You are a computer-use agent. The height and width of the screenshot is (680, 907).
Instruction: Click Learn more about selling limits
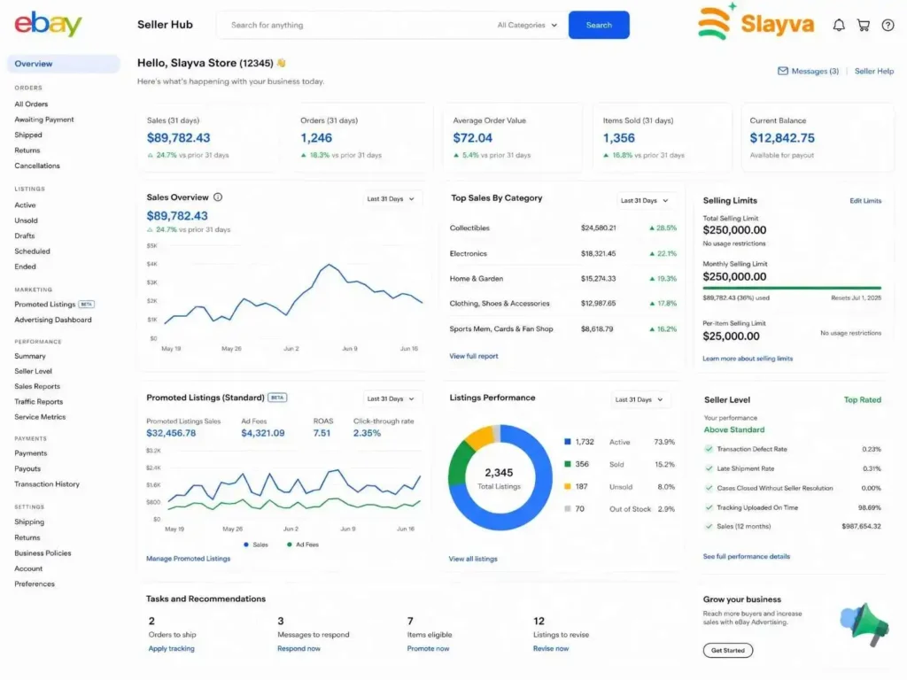pyautogui.click(x=748, y=359)
